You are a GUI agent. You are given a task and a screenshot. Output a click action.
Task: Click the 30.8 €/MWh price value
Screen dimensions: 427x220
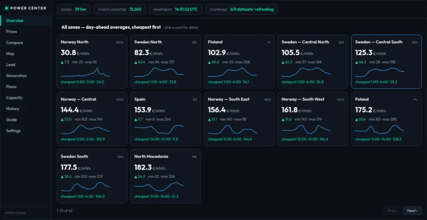tap(75, 53)
